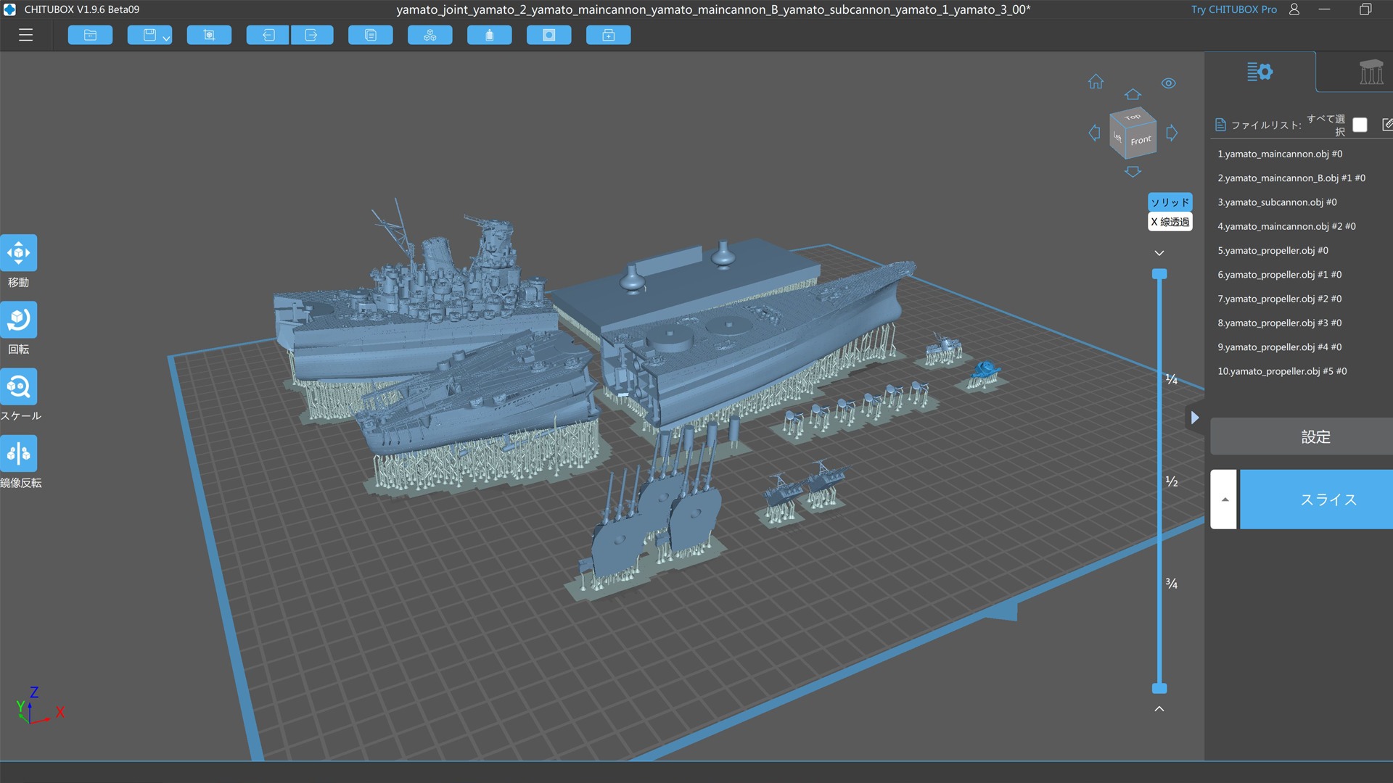Open the Settings (設定) button

point(1315,436)
